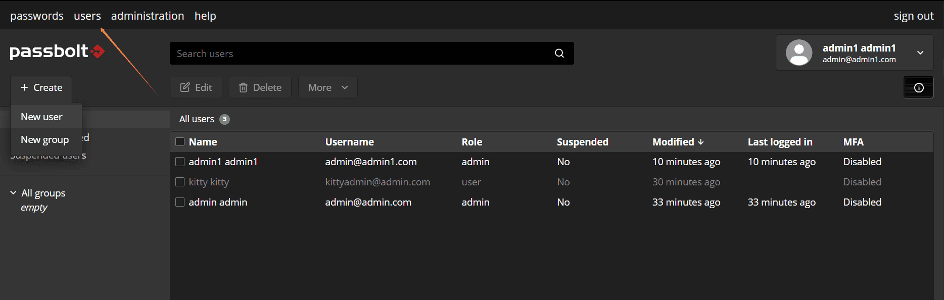
Task: Open the info details panel icon
Action: pos(919,87)
